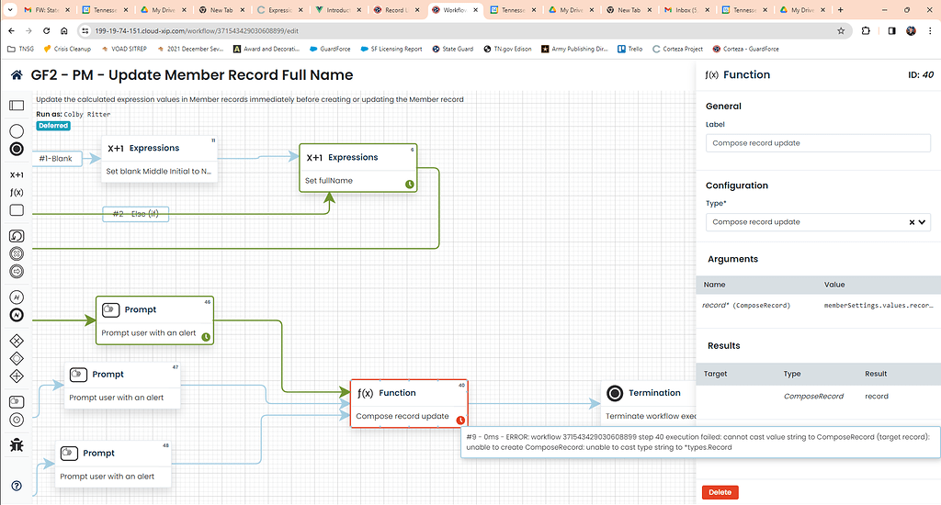Select the empty circle trigger tool
Screen dimensions: 941x505
point(17,130)
